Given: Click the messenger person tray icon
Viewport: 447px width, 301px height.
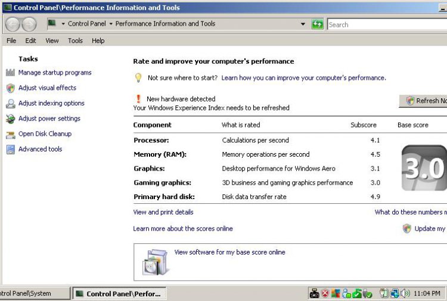Looking at the screenshot, I should (346, 293).
